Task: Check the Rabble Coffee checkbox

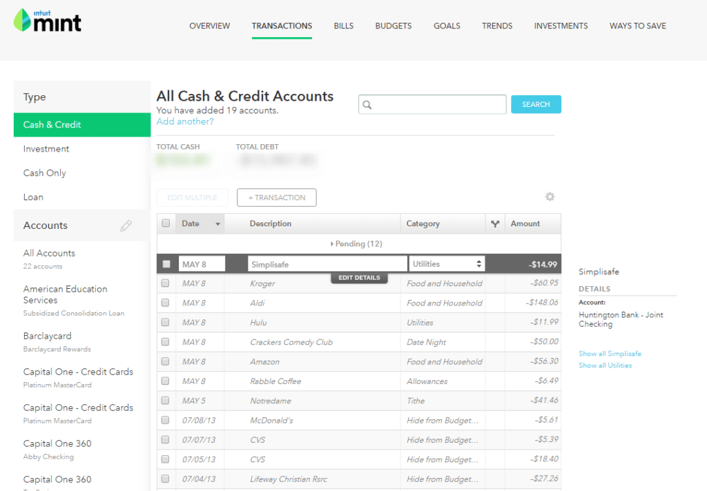Action: coord(166,381)
